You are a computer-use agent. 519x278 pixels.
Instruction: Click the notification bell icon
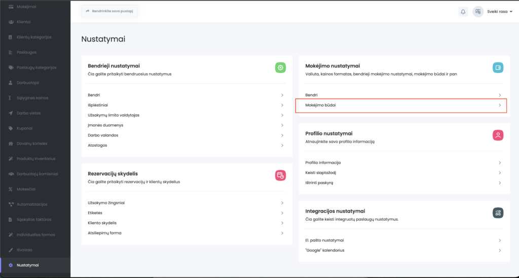tap(463, 12)
